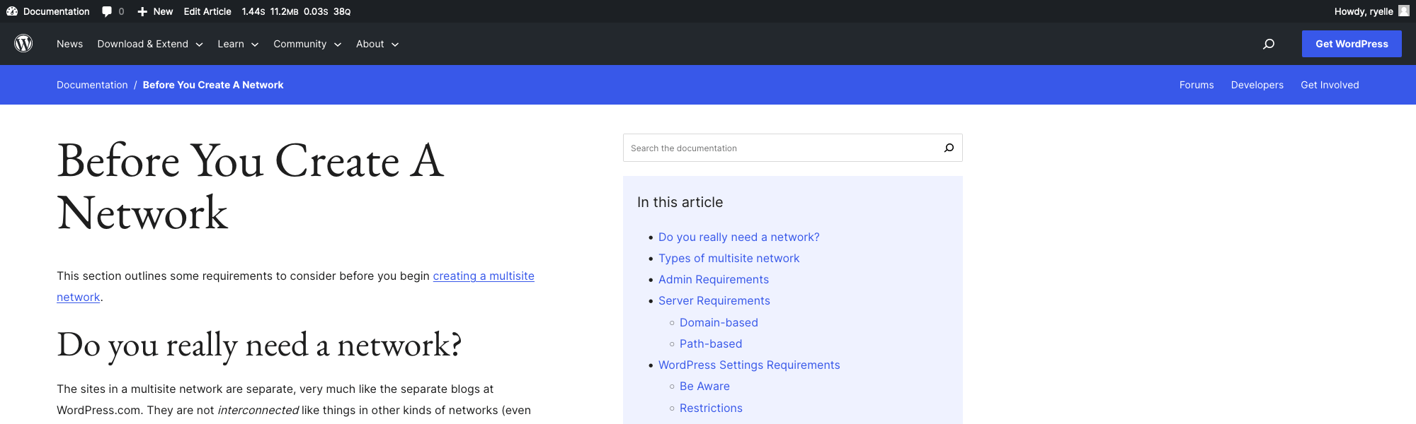Image resolution: width=1416 pixels, height=424 pixels.
Task: Click the WordPress logo in the navigation bar
Action: tap(22, 43)
